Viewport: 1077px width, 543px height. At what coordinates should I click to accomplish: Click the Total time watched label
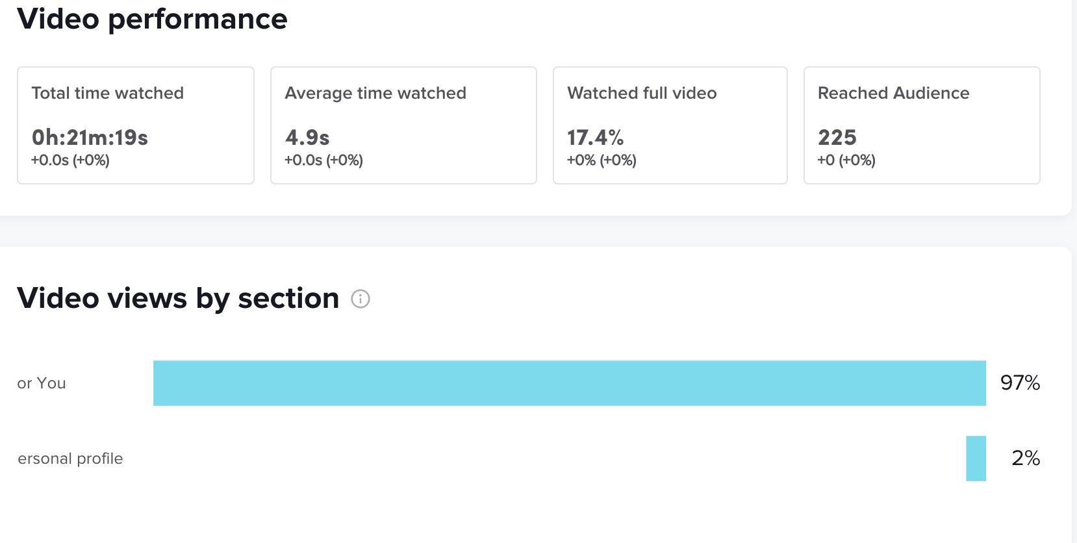point(108,93)
